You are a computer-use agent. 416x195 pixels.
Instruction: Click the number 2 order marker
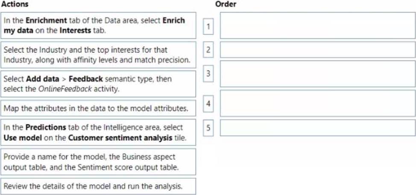coord(208,49)
